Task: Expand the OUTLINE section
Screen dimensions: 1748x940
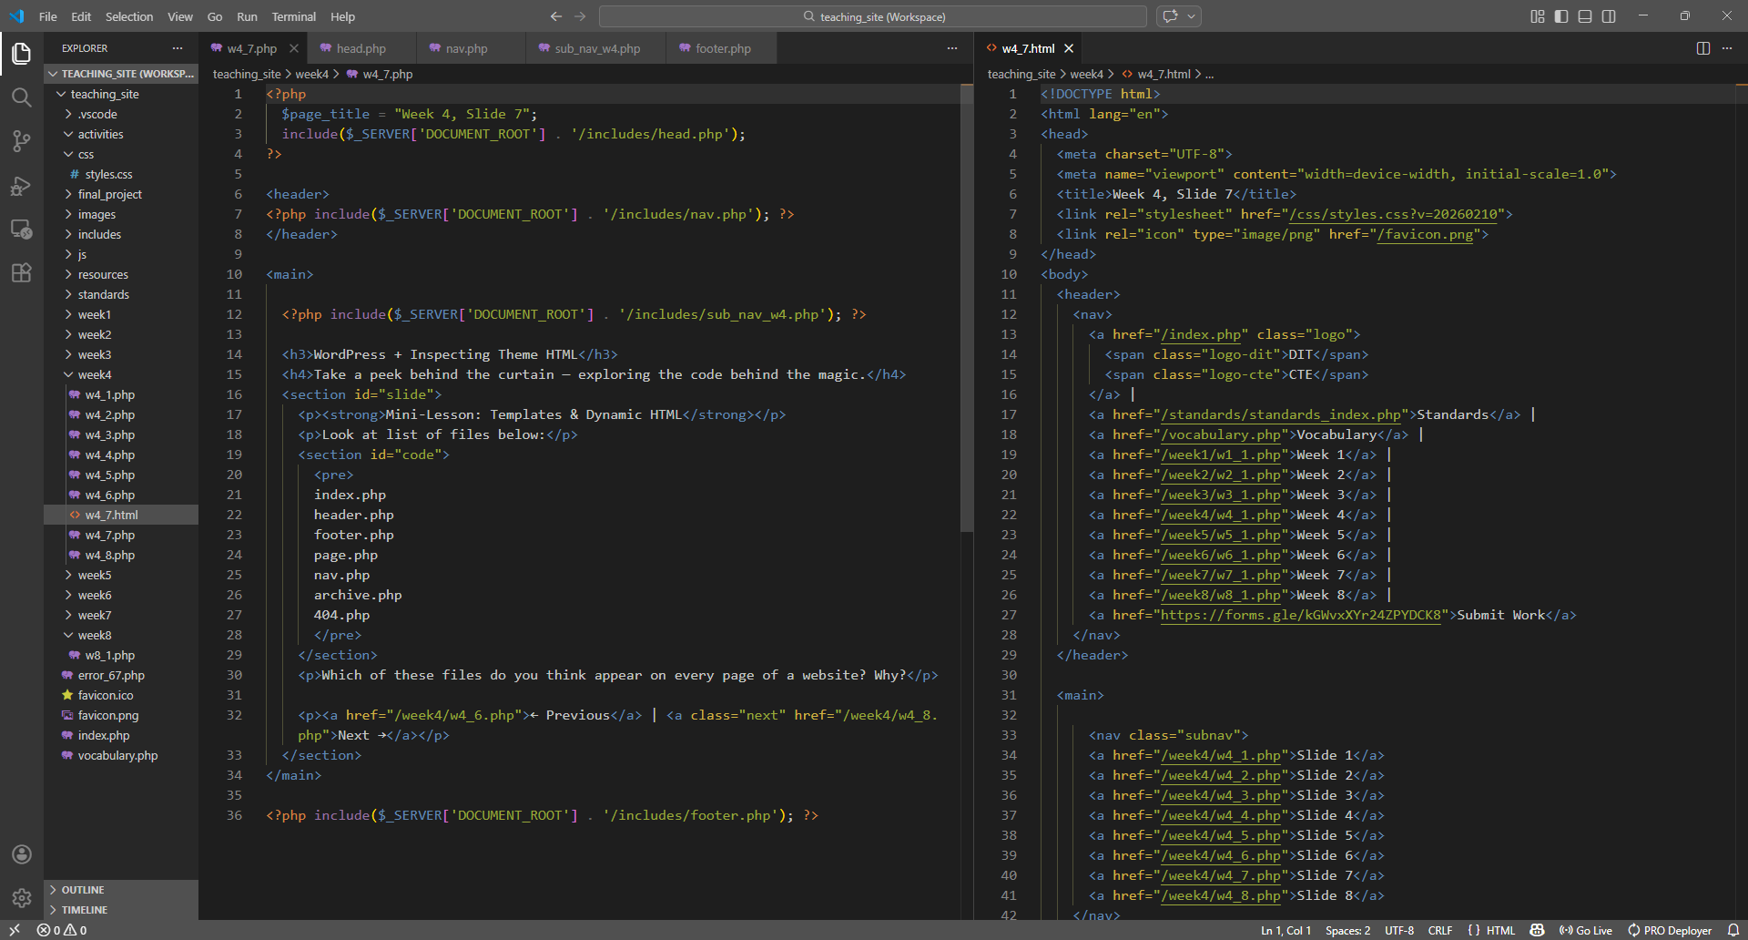Action: [83, 890]
